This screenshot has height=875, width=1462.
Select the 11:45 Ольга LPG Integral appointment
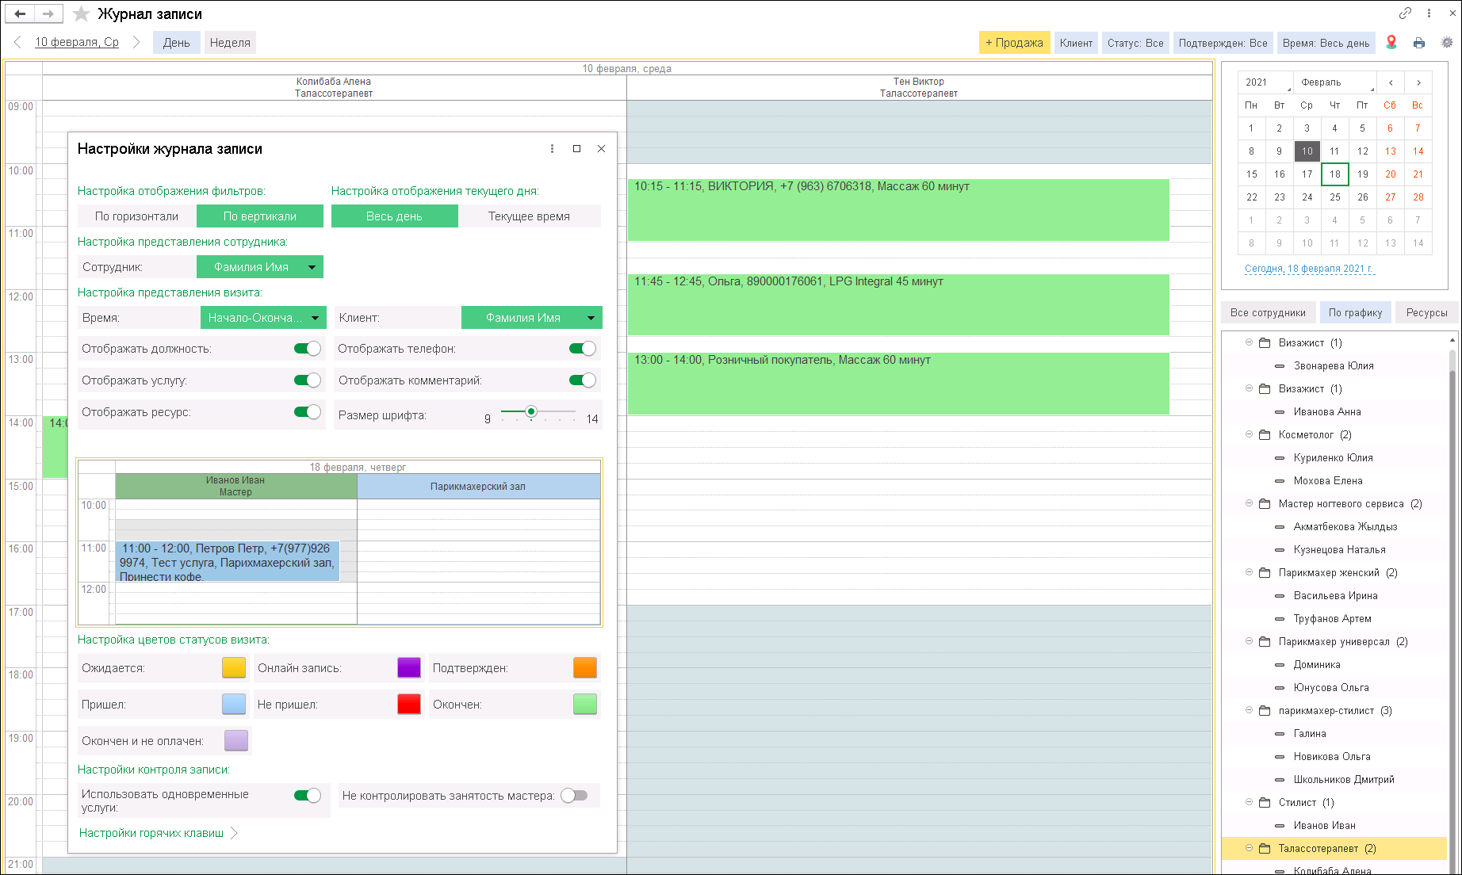click(x=897, y=304)
